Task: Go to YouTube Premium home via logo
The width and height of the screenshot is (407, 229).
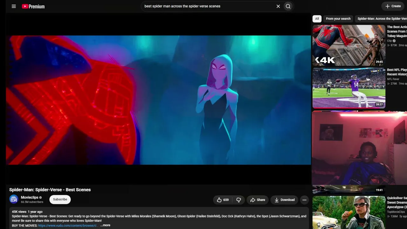Action: (33, 6)
